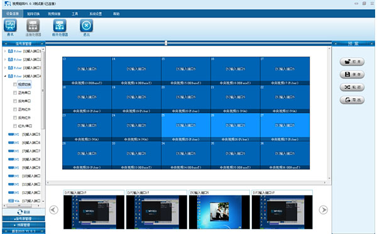This screenshot has height=234, width=377.
Task: Expand the Fiber [1] input port tree node
Action: pyautogui.click(x=5, y=52)
